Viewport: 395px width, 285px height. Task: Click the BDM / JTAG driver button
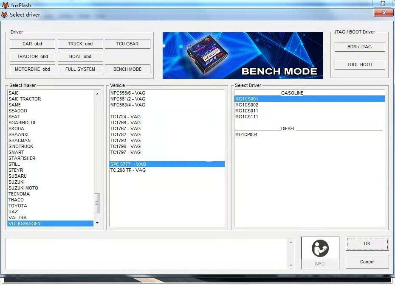point(359,47)
